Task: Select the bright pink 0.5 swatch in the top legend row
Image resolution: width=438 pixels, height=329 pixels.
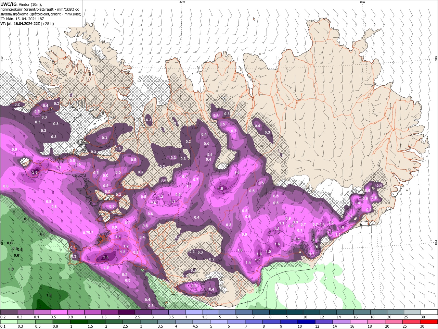Action: click(x=59, y=312)
